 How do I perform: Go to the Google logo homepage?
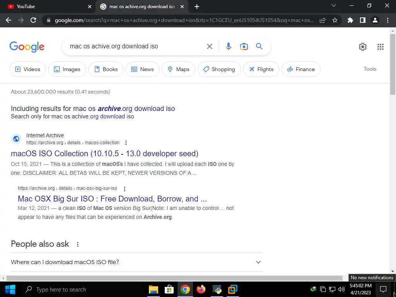pos(27,47)
